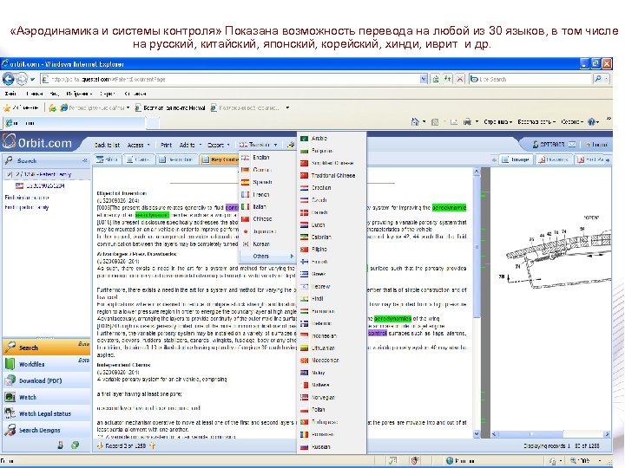
Task: Switch to the Image tab
Action: tap(516, 159)
